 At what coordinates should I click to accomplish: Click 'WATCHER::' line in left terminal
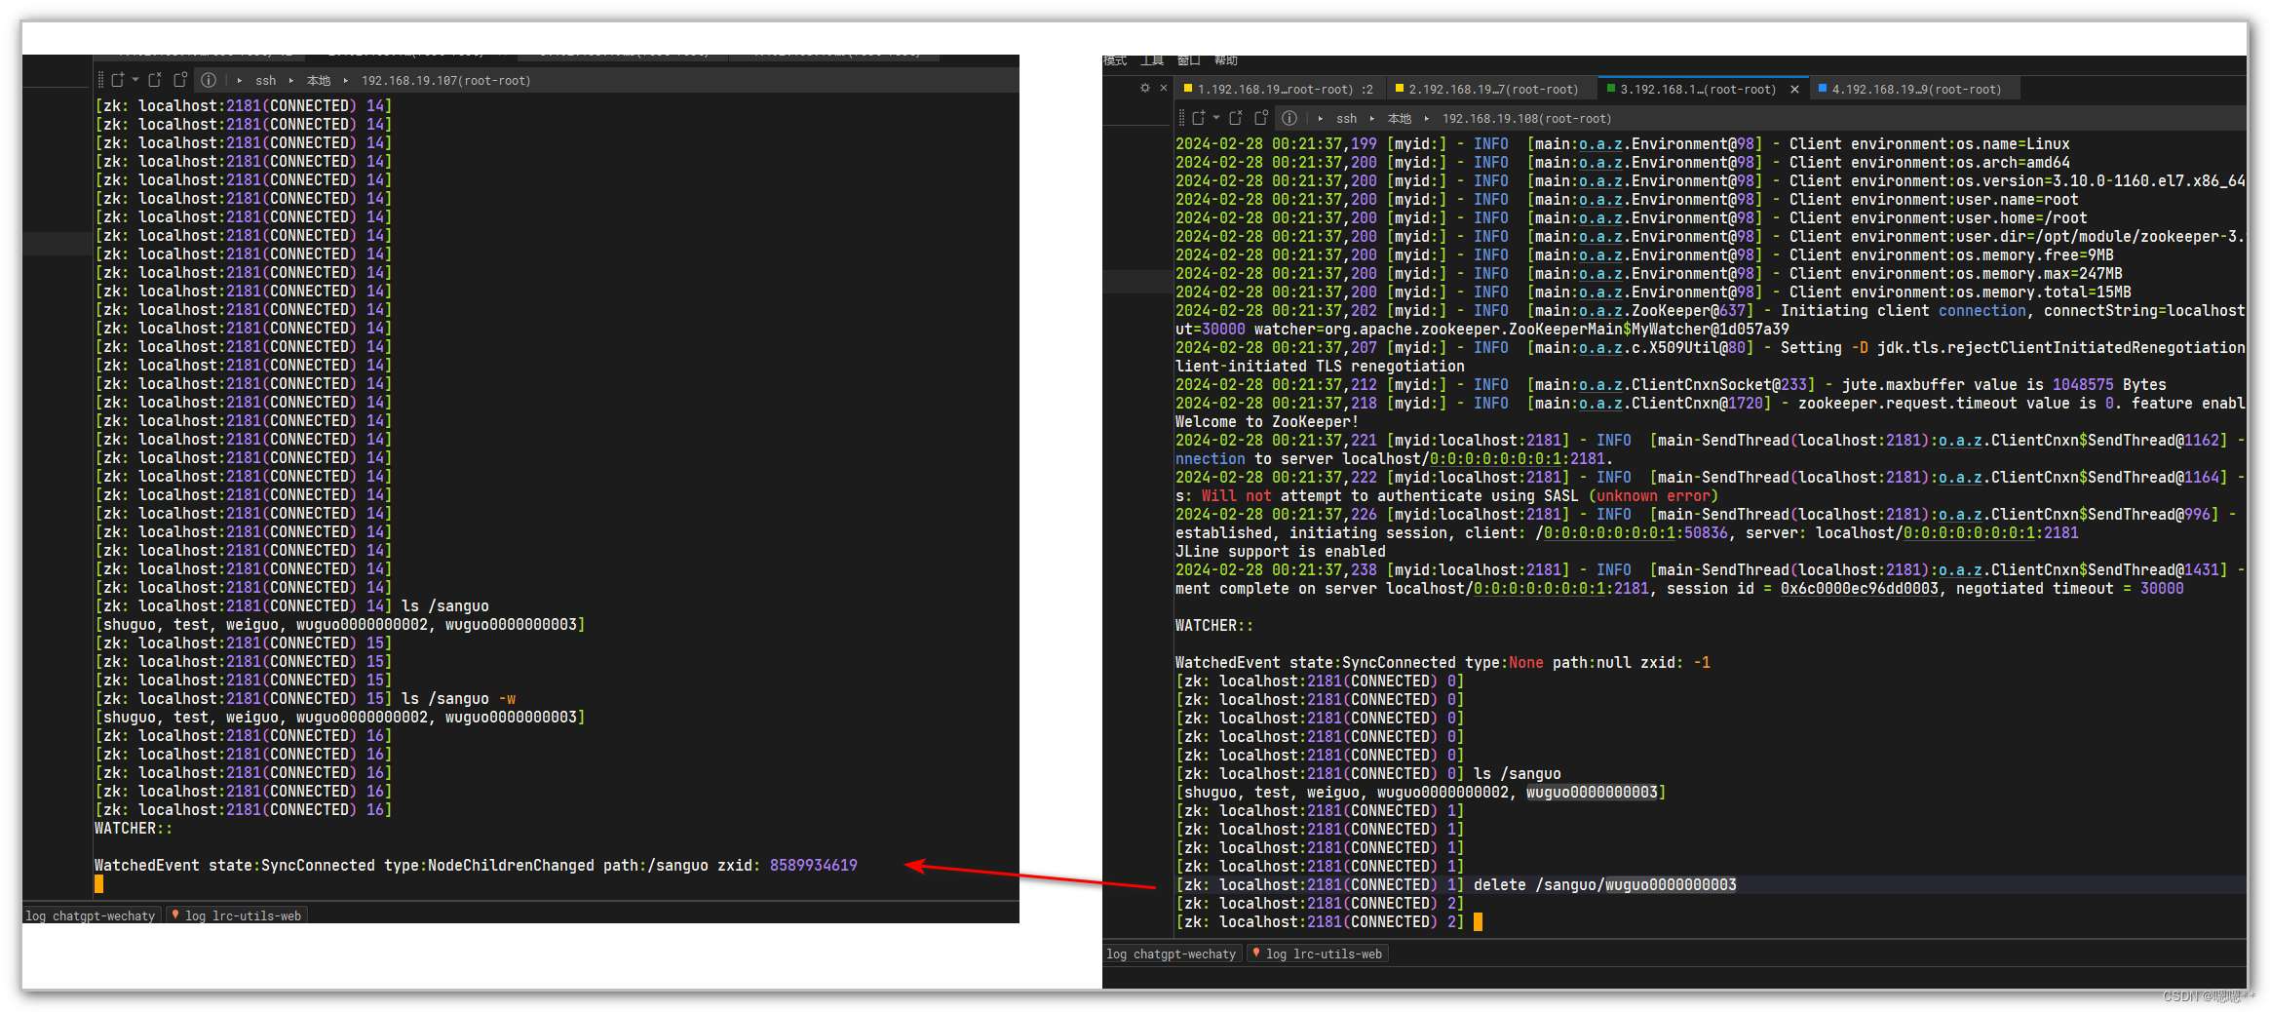click(133, 828)
